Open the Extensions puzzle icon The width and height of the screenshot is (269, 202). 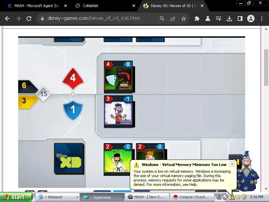point(197,19)
